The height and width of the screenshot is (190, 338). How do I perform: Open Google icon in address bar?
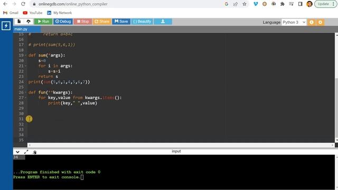pyautogui.click(x=227, y=4)
